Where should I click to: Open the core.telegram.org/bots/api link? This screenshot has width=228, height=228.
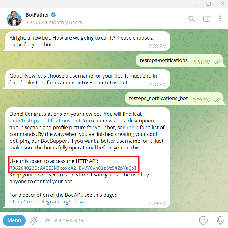click(50, 202)
